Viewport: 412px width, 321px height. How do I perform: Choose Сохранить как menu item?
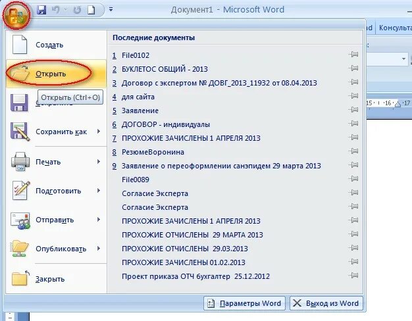click(56, 132)
